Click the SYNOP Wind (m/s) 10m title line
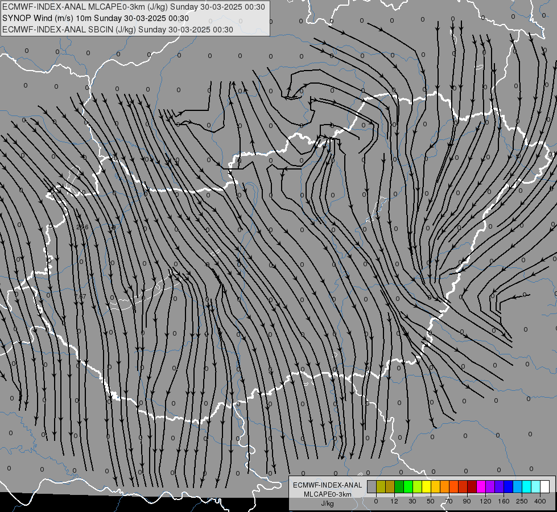The height and width of the screenshot is (512, 557). click(x=96, y=18)
